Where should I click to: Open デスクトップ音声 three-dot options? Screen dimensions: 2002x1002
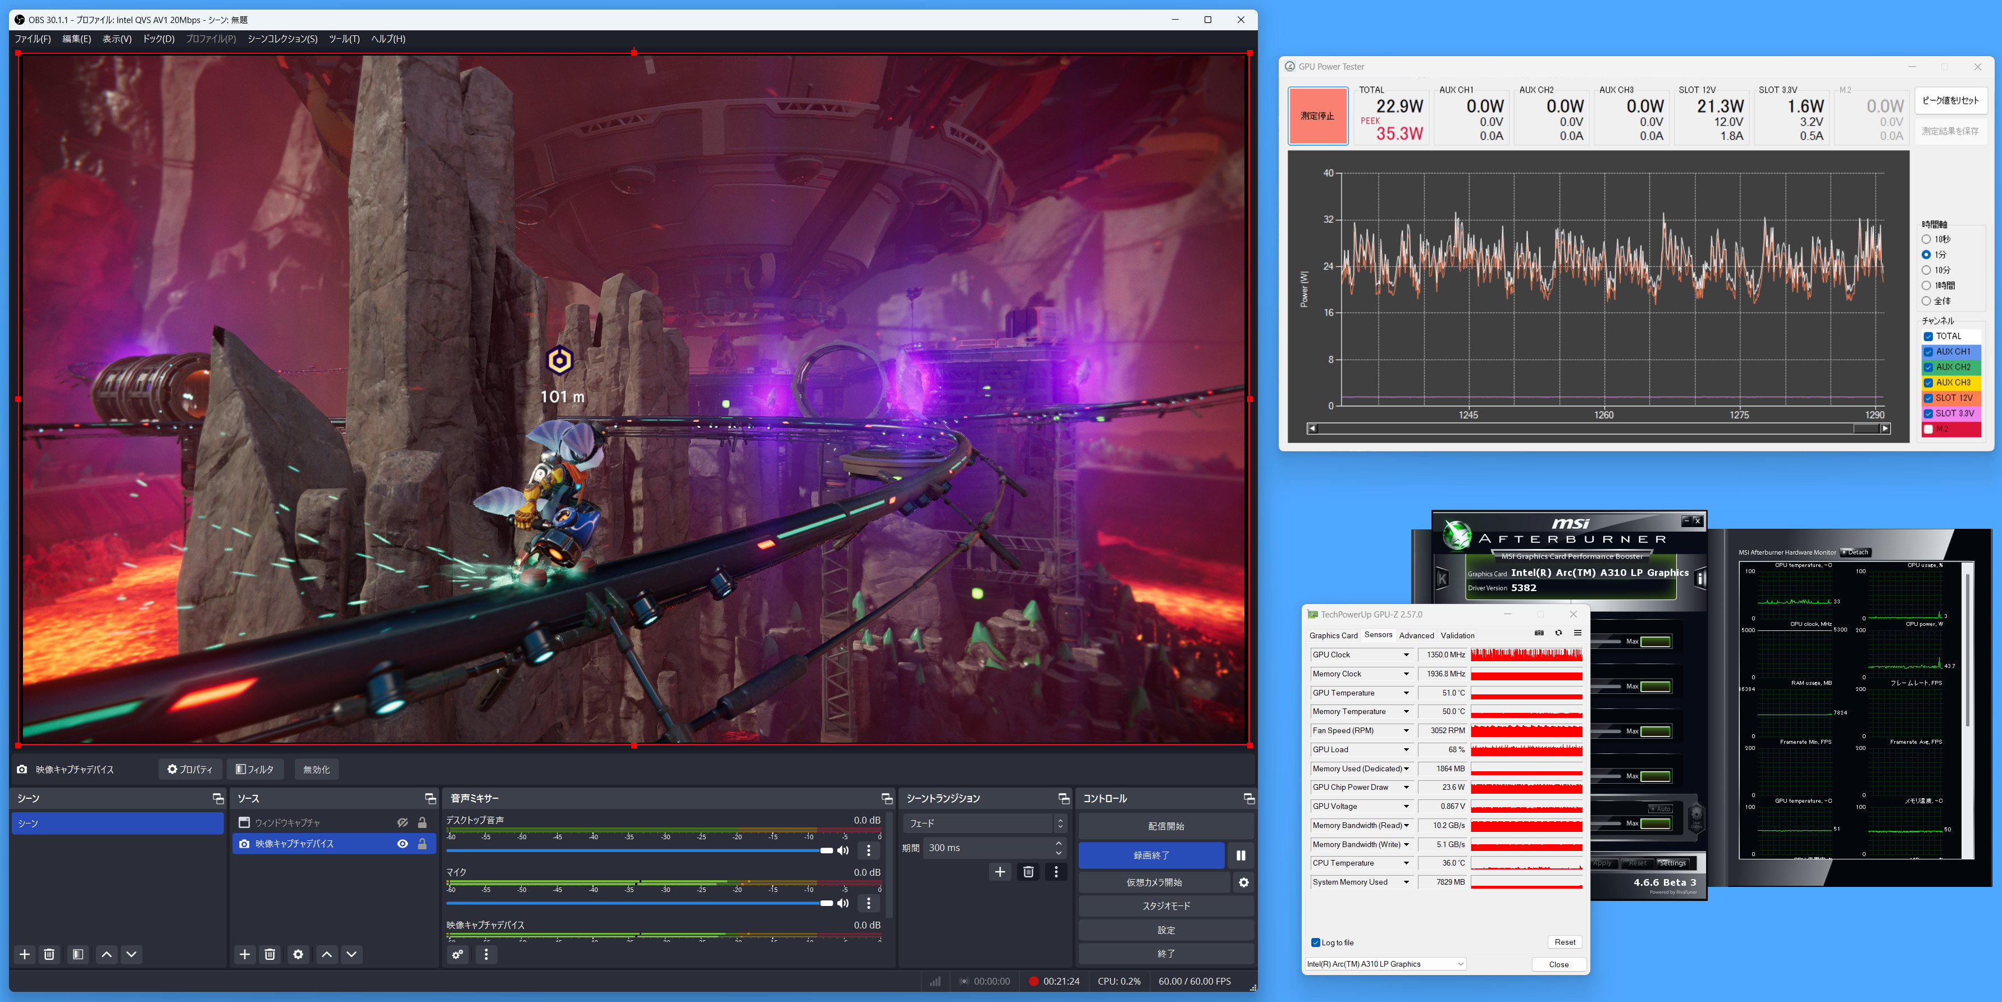(x=869, y=850)
